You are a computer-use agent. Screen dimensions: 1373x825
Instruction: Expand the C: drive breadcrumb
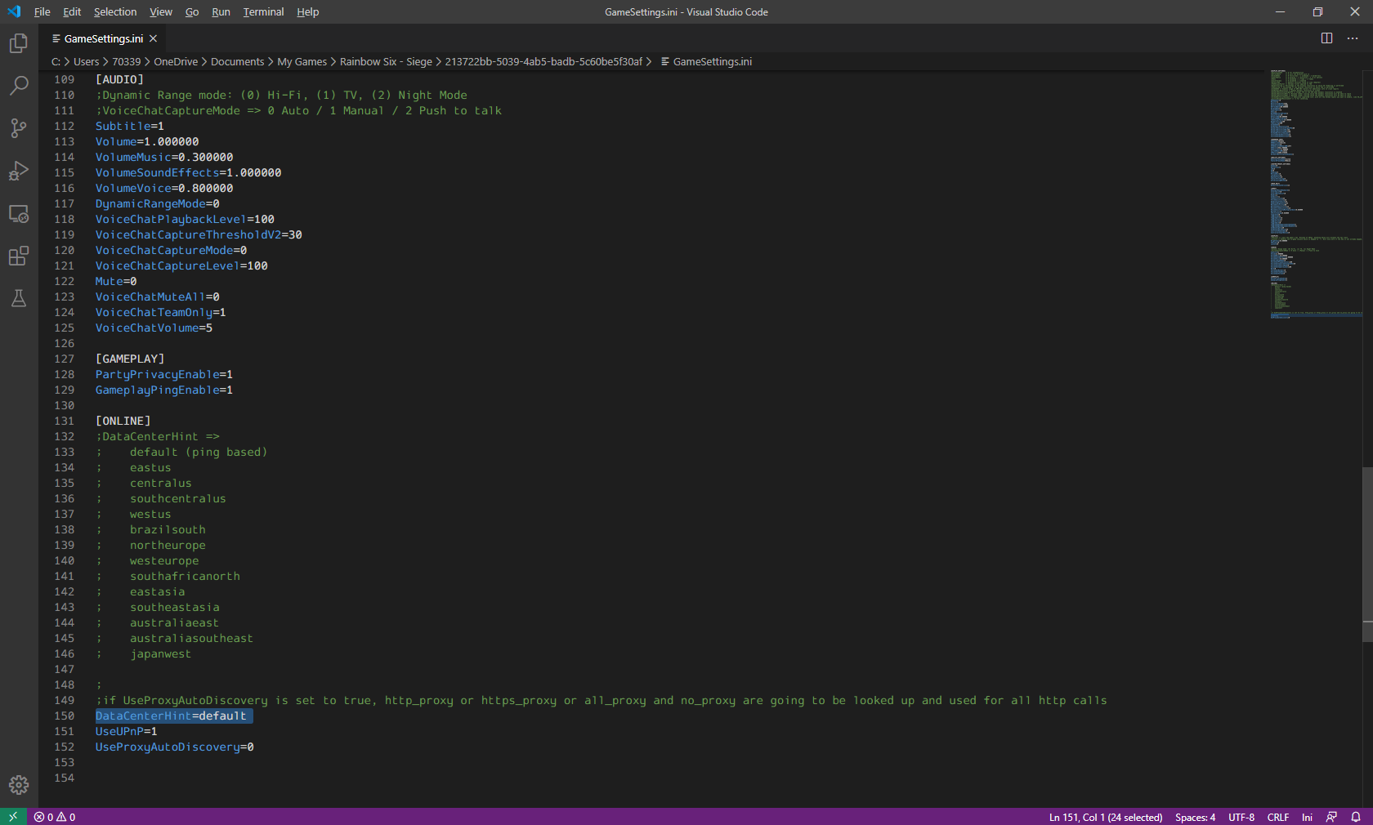(x=56, y=61)
